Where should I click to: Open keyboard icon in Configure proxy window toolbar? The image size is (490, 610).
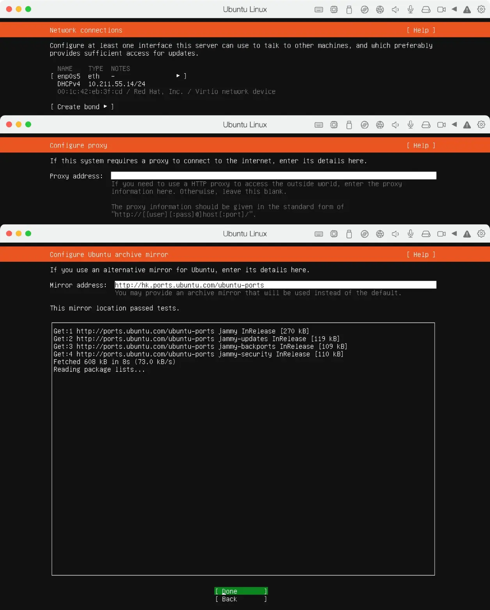click(319, 125)
